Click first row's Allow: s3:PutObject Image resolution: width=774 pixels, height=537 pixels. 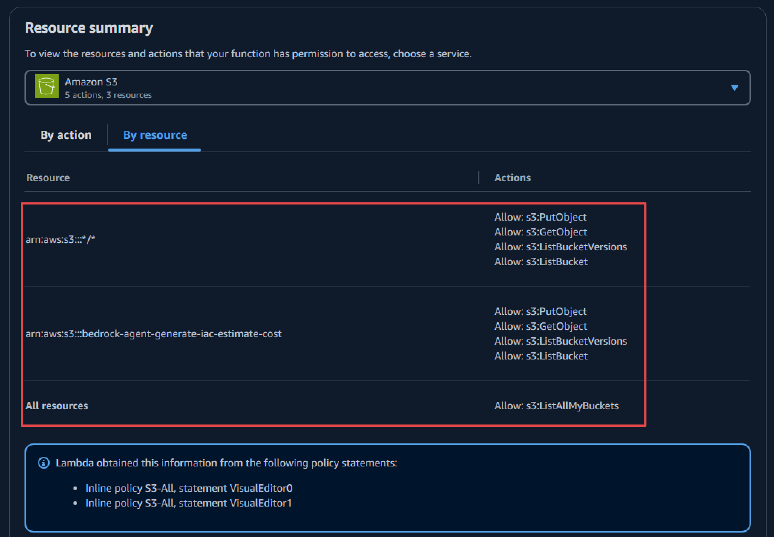coord(540,217)
